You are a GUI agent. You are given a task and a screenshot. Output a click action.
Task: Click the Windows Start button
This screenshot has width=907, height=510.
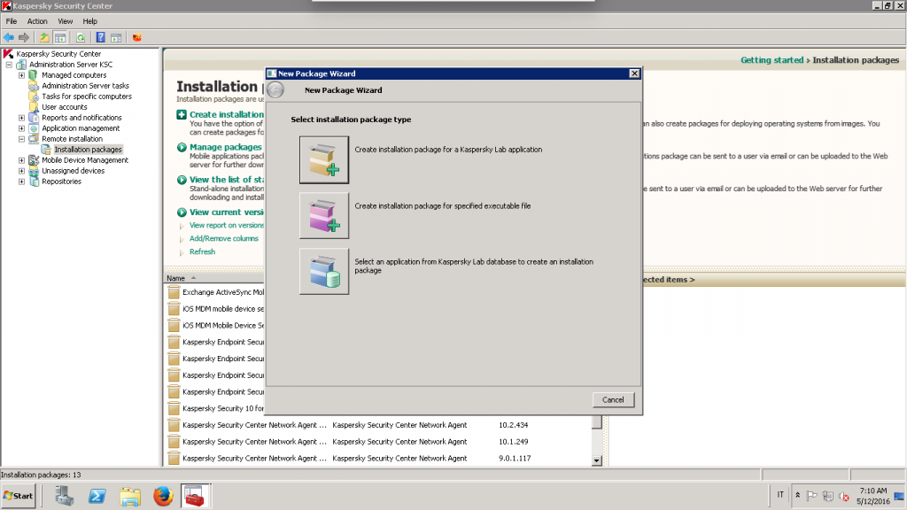(19, 496)
